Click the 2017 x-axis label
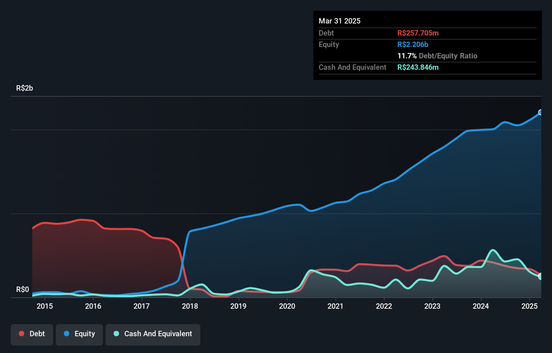The image size is (552, 353). (142, 306)
